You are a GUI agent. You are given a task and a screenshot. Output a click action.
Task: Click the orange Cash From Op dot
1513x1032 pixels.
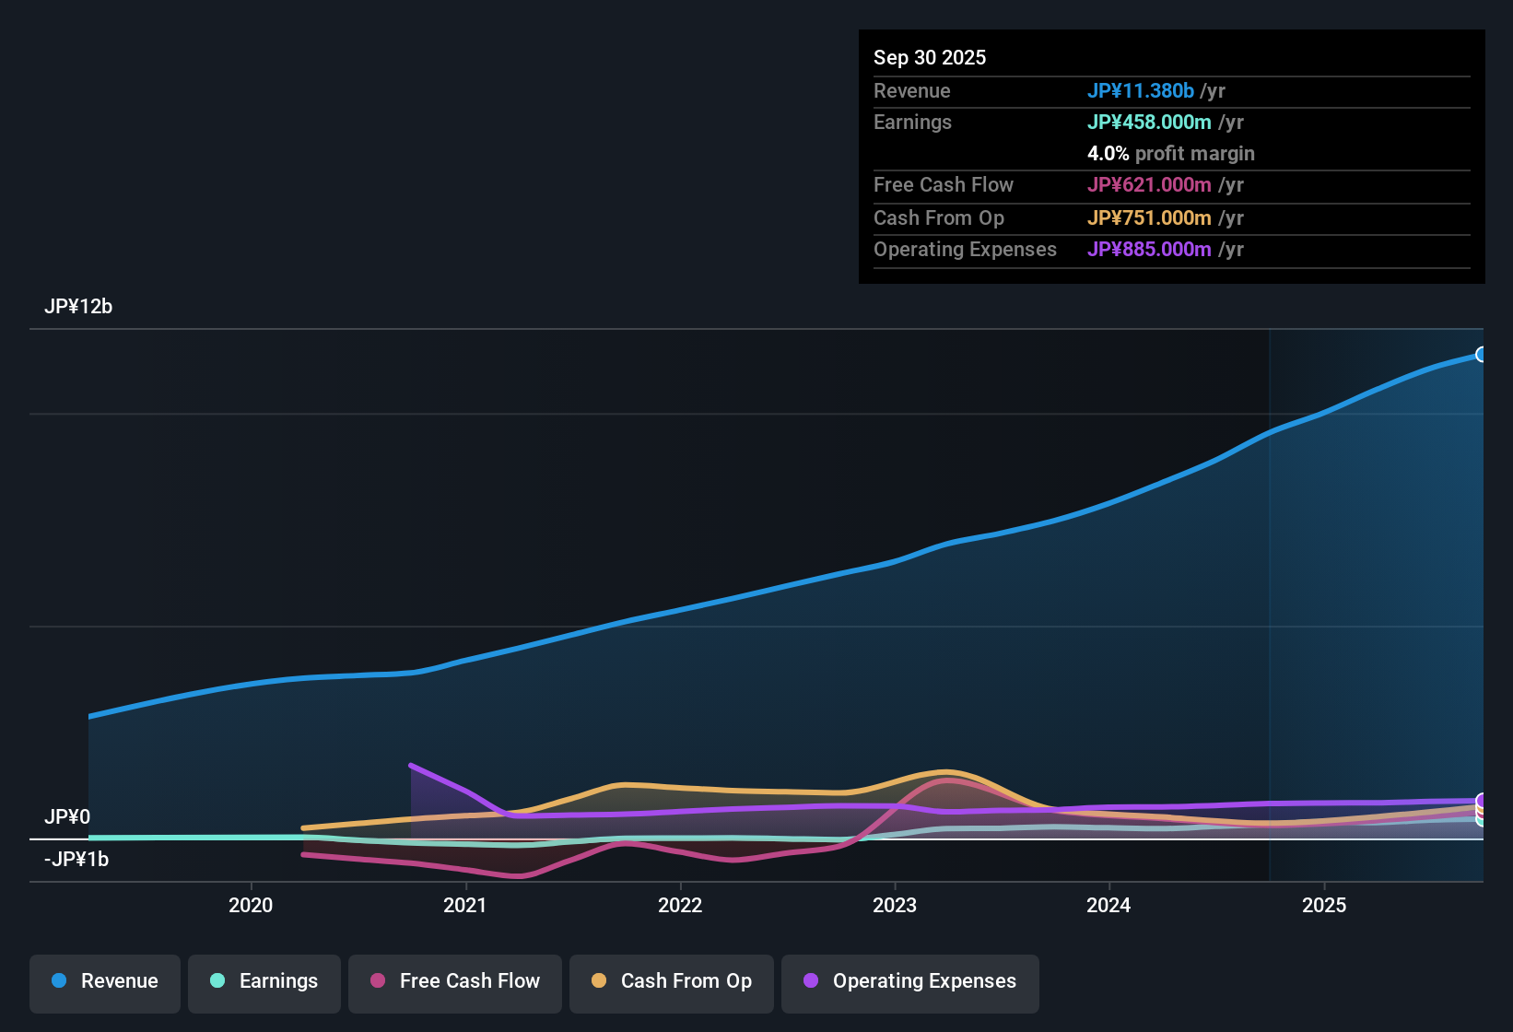click(x=600, y=981)
